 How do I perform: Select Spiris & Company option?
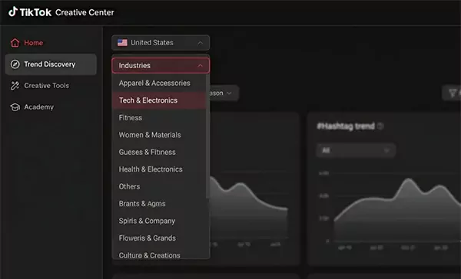[159, 221]
